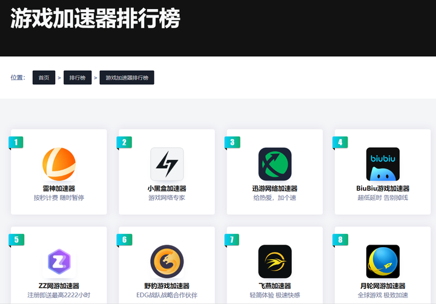
Task: Open the ZZ网游加速器 purple hexagon icon
Action: tap(59, 262)
